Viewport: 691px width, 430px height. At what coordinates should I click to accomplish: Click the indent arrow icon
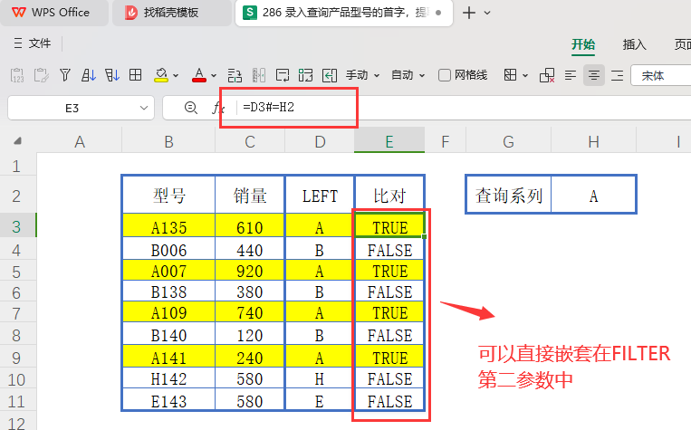[x=329, y=75]
